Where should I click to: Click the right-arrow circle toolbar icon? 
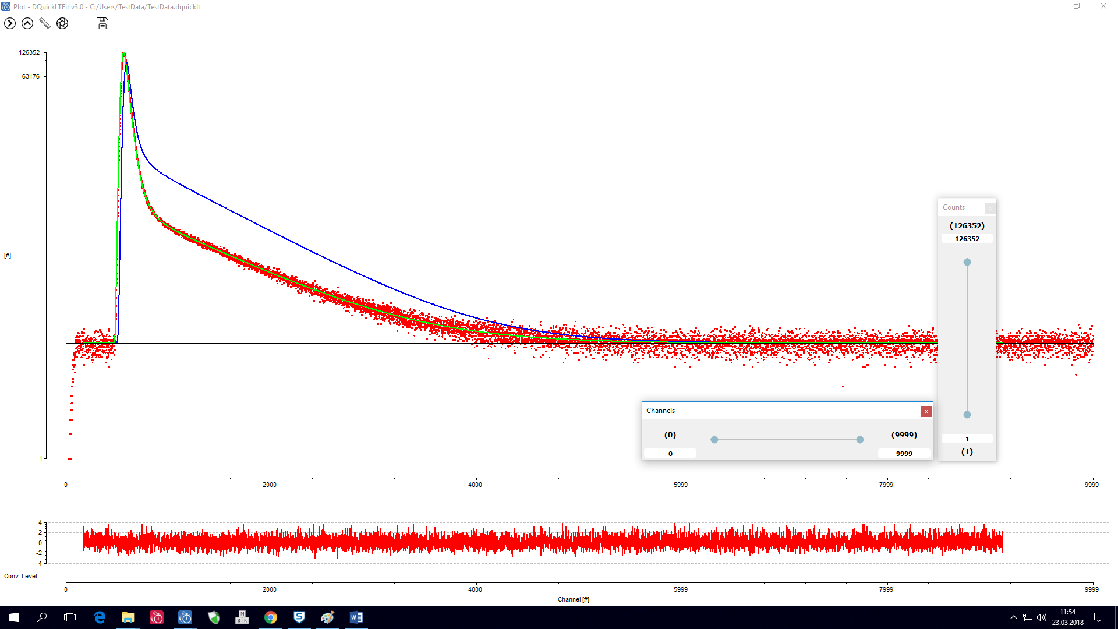(10, 23)
